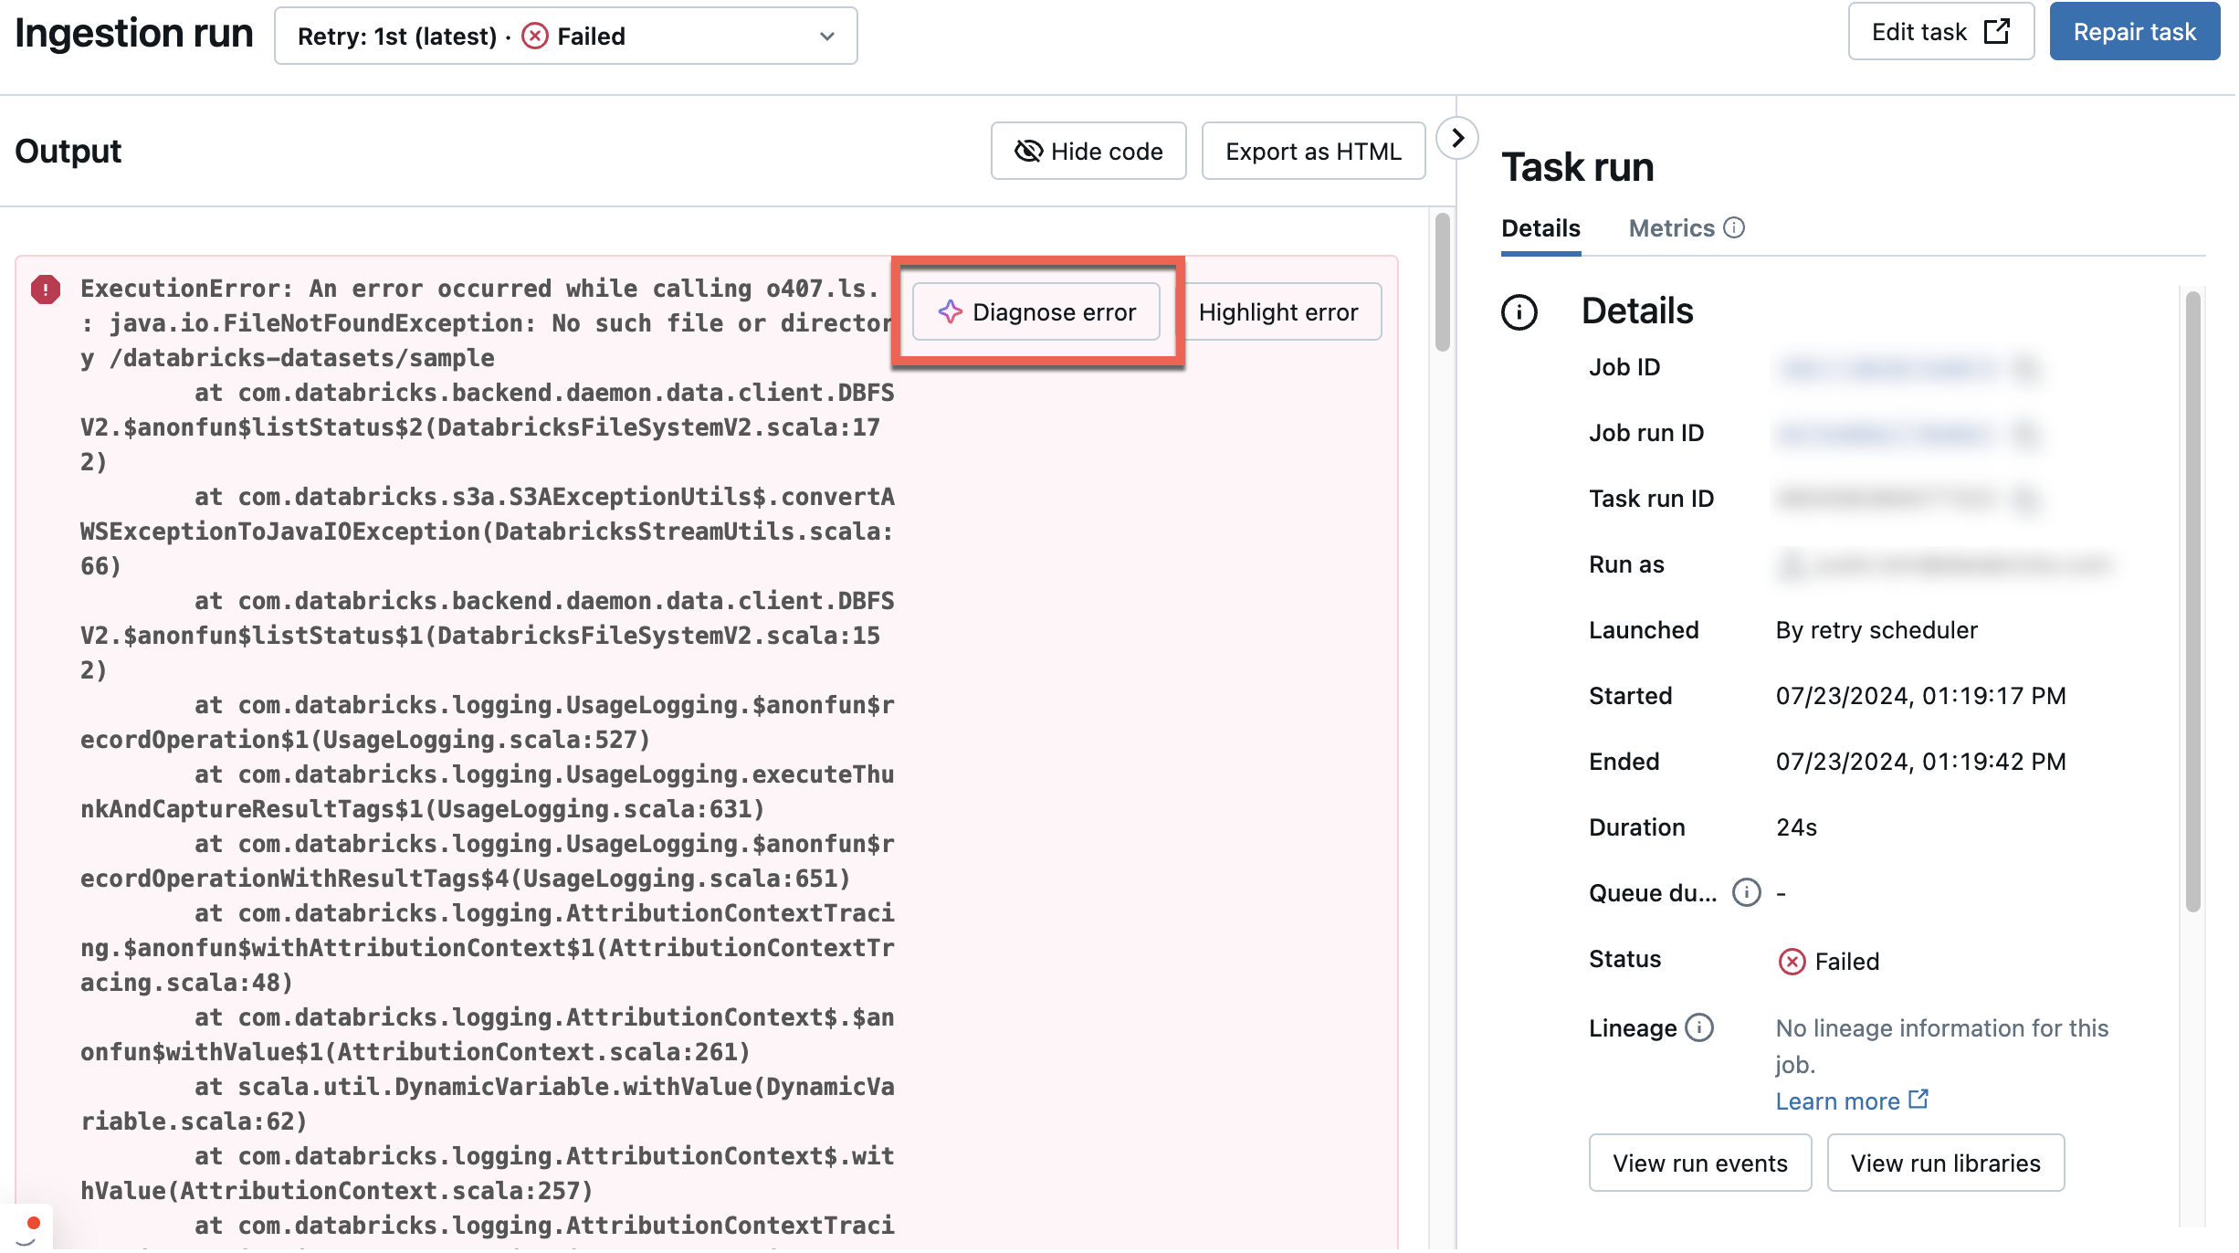Click the red notification icon in bottom-left corner
Viewport: 2239px width, 1253px height.
tap(32, 1224)
